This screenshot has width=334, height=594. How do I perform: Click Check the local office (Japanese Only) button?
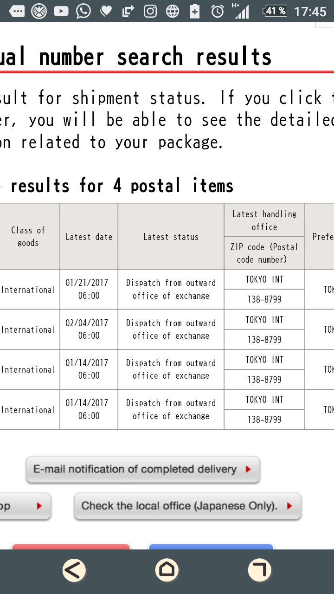coord(187,506)
